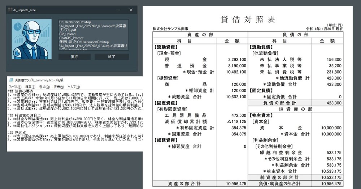361x189 pixels.
Task: Click the 未払事業税等 amount 35,200
Action: tap(335, 66)
